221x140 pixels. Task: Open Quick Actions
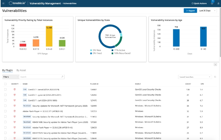(x=199, y=3)
